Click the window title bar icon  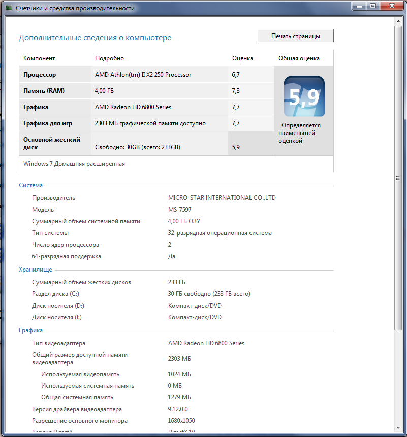point(9,8)
